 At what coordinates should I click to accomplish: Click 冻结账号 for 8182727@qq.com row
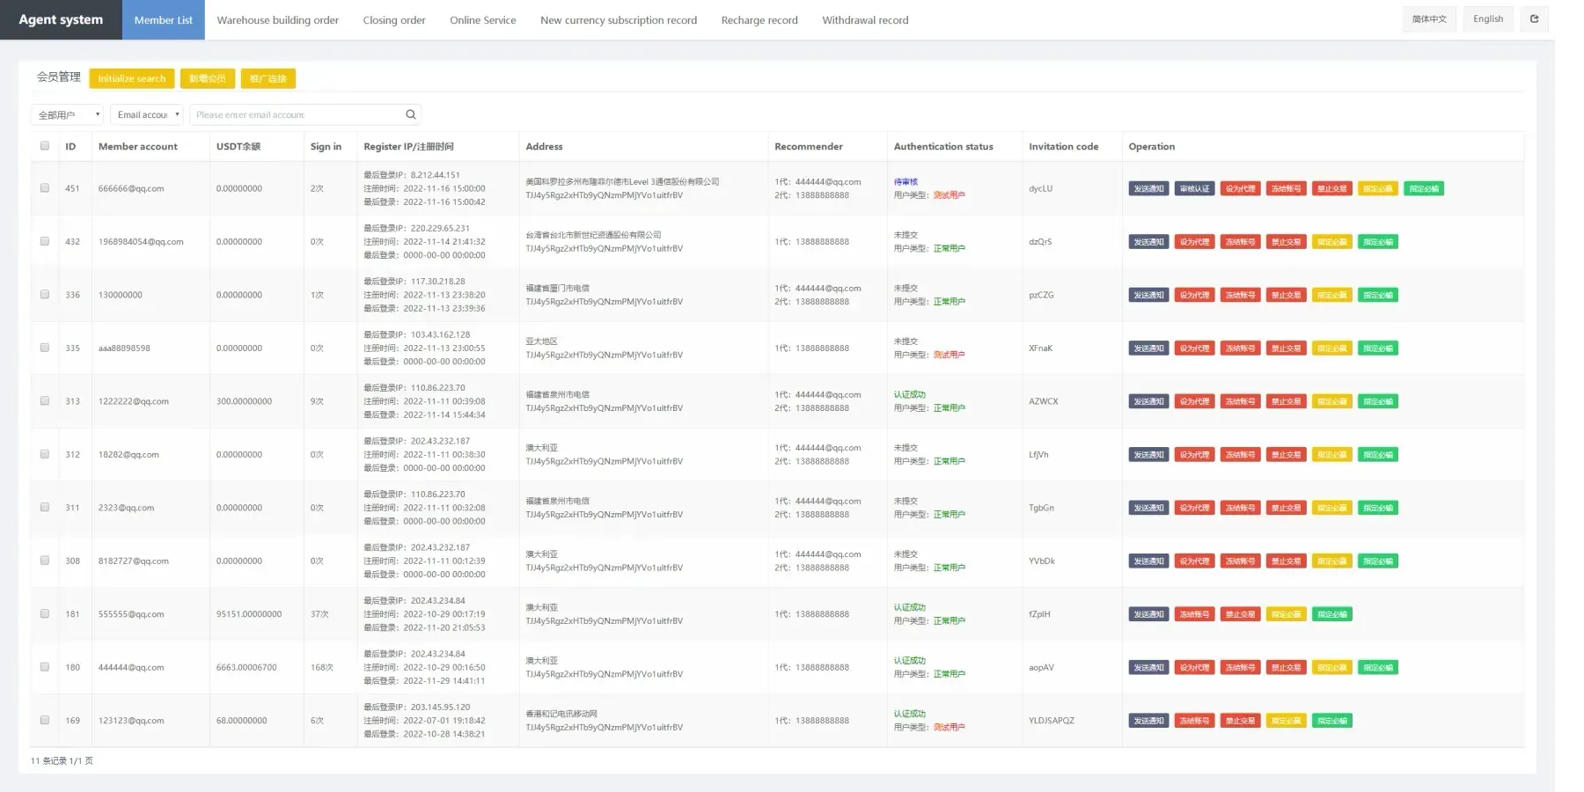(1240, 561)
